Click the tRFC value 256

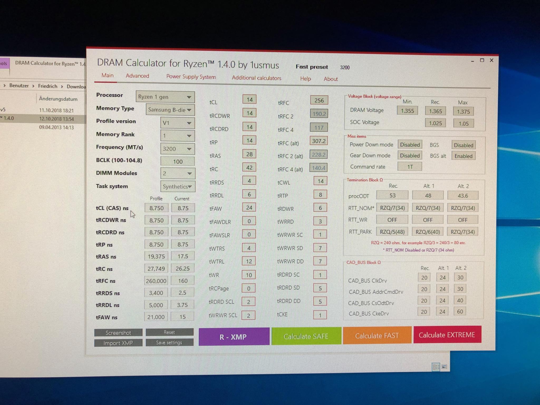(319, 100)
